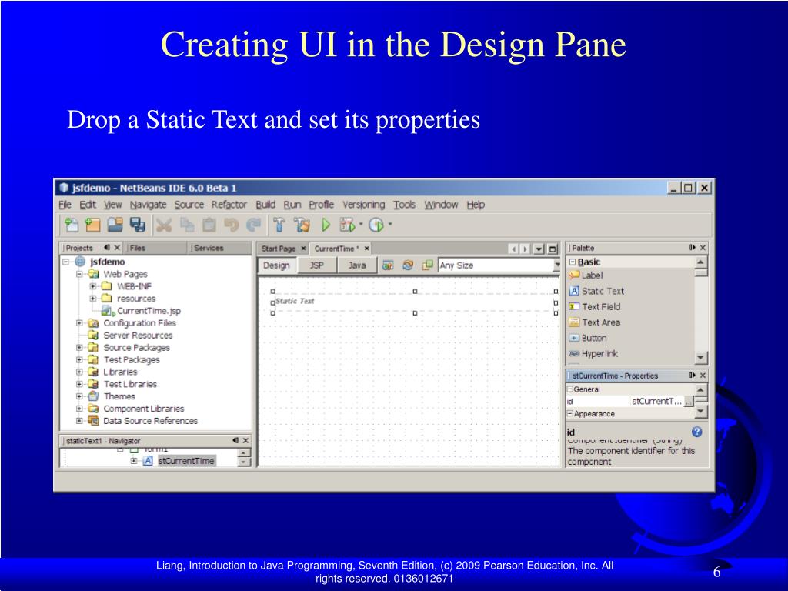Switch to the Files tab
This screenshot has width=788, height=591.
(137, 248)
